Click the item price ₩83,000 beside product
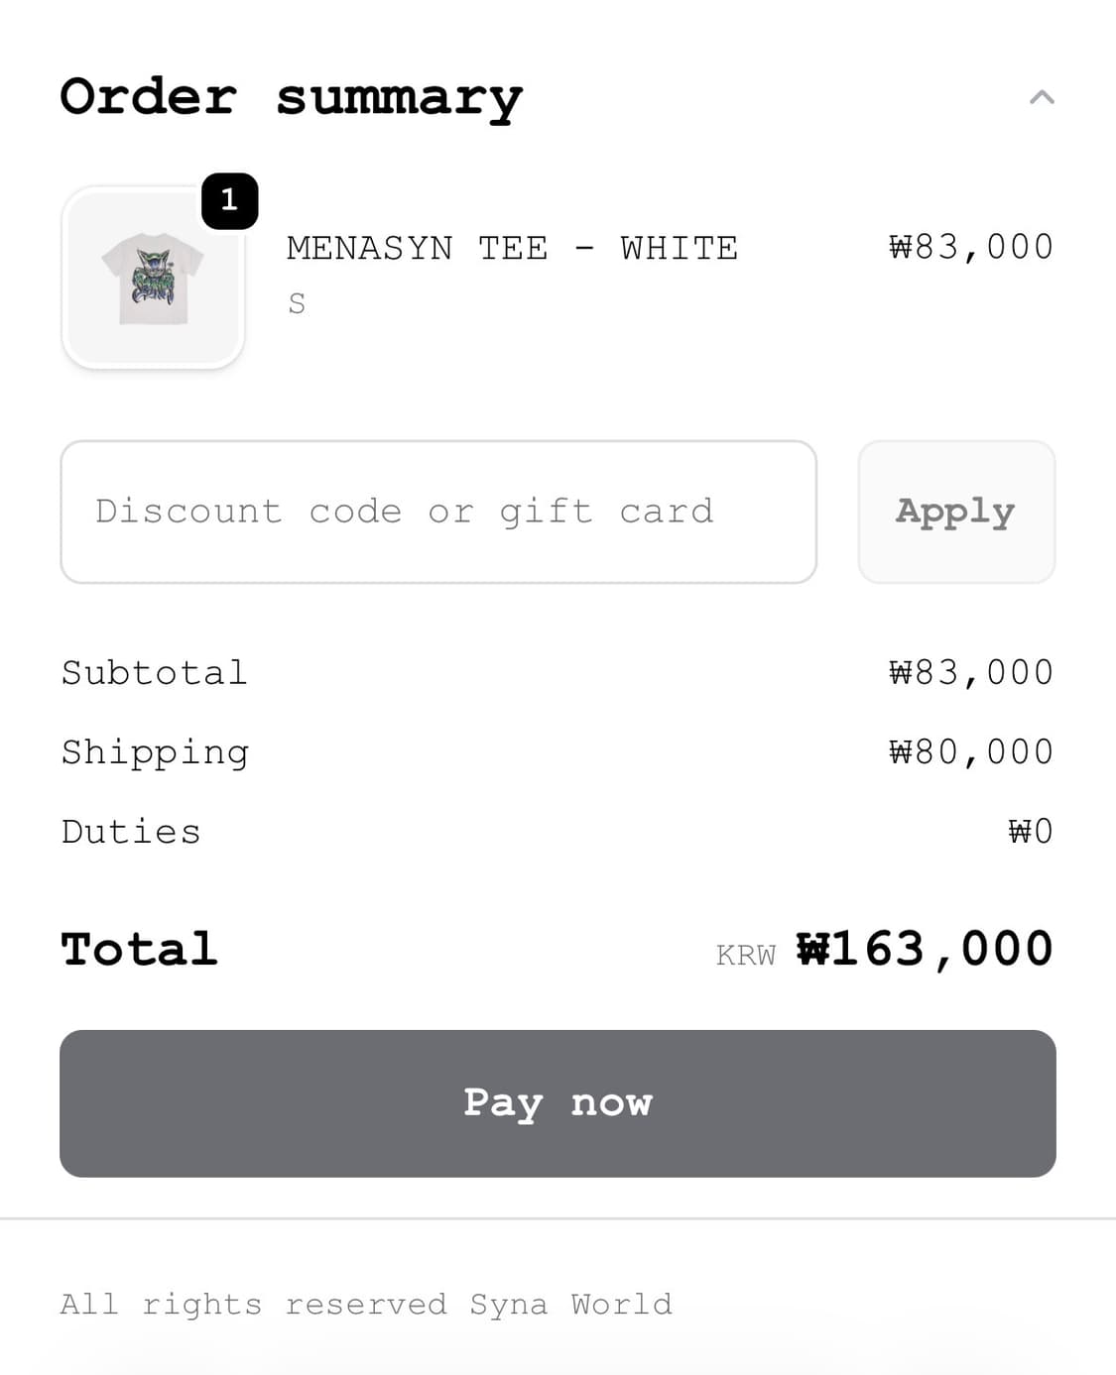The width and height of the screenshot is (1116, 1375). [x=970, y=247]
